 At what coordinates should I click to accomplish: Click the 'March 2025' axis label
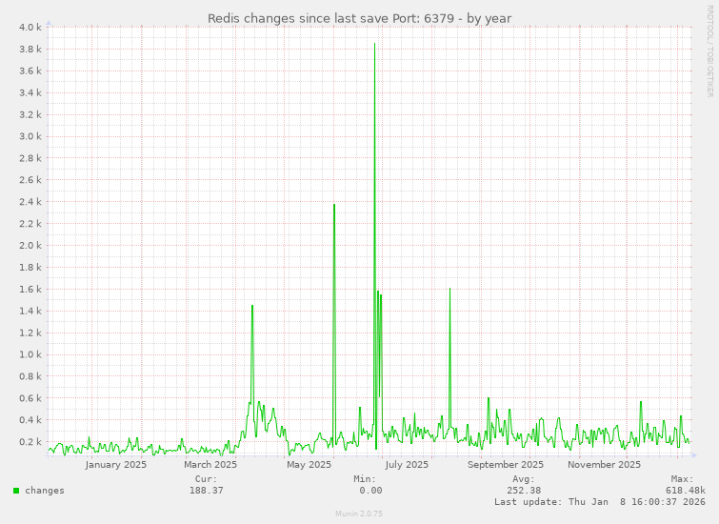210,465
